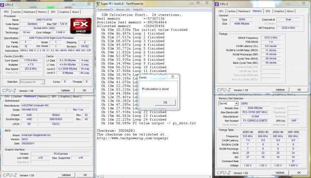311x178 pixels.
Task: Click Validate in top-right Memory CPU-Z window
Action: pos(280,90)
